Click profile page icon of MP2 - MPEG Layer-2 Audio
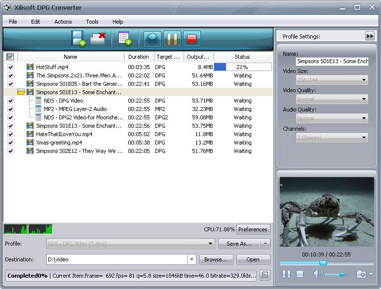 tap(38, 109)
